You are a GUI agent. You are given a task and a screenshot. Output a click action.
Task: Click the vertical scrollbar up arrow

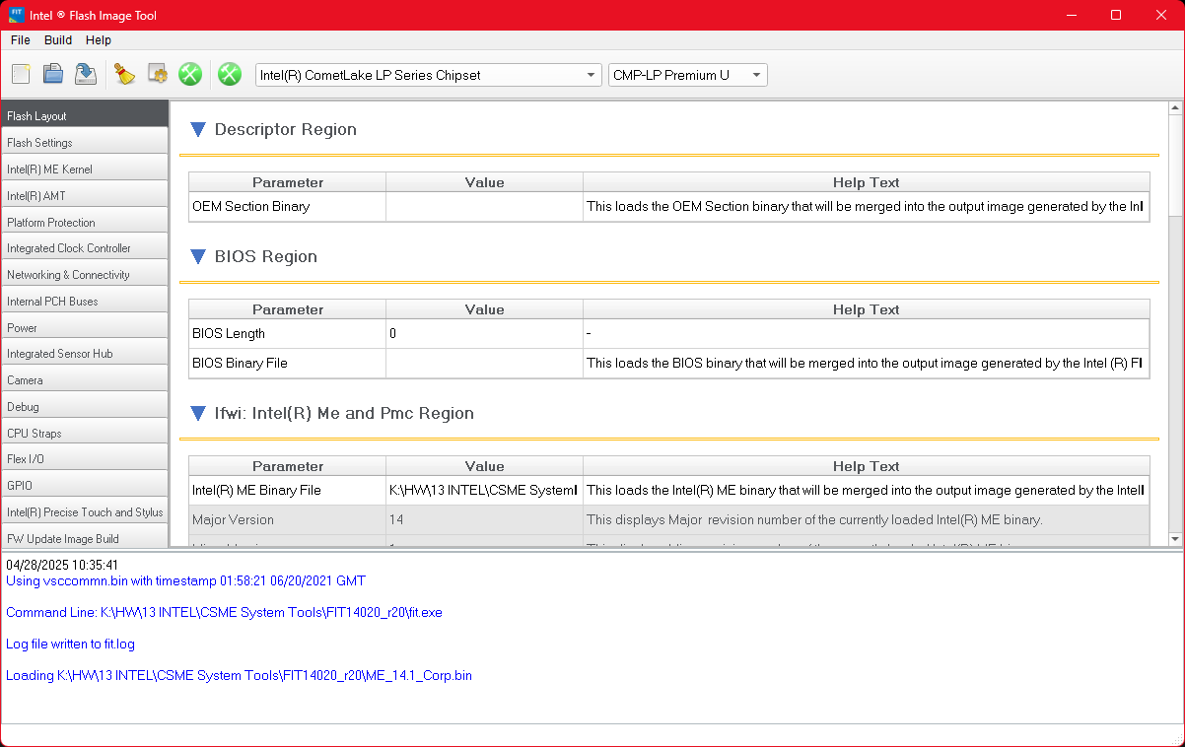(x=1174, y=108)
